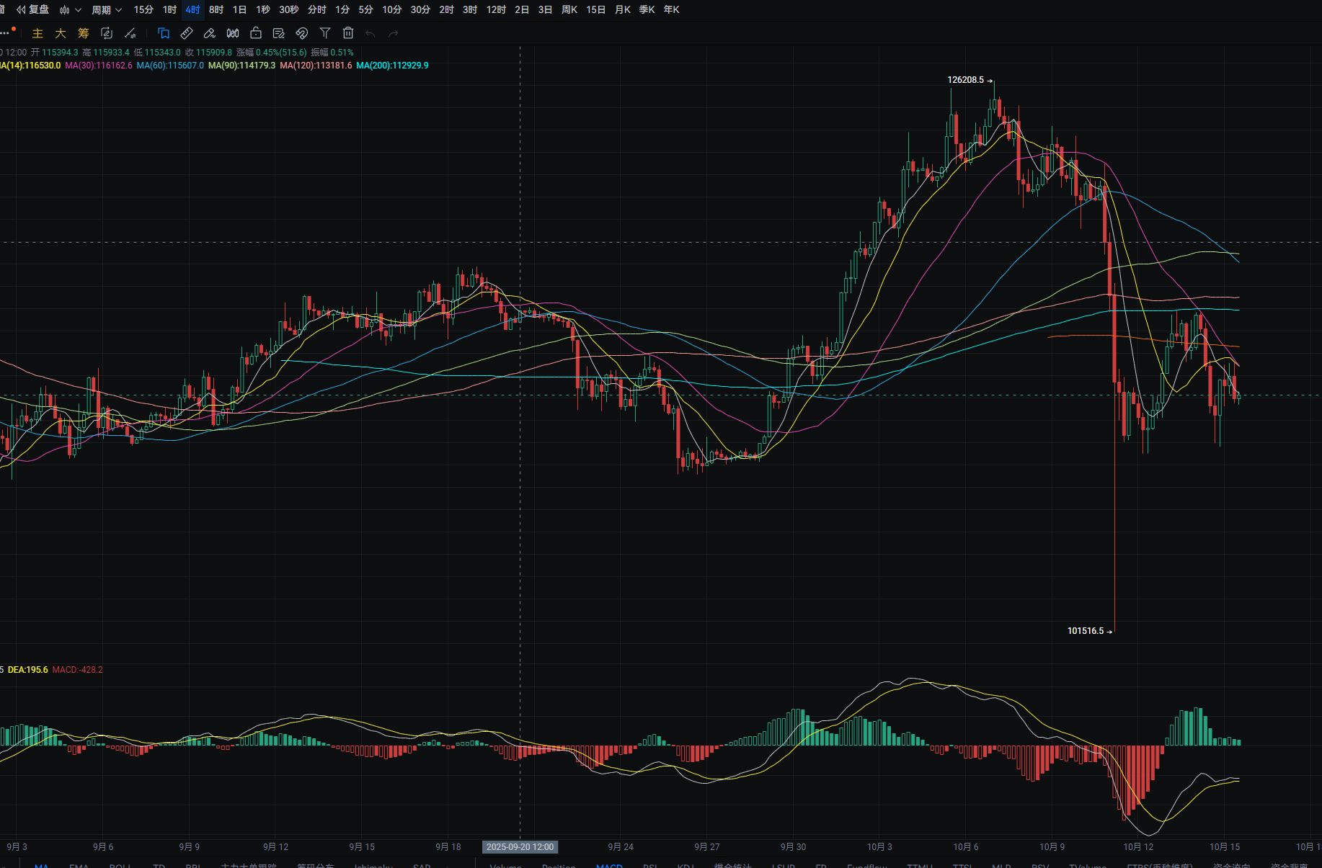Click the 126208.5 high price marker

(x=965, y=80)
